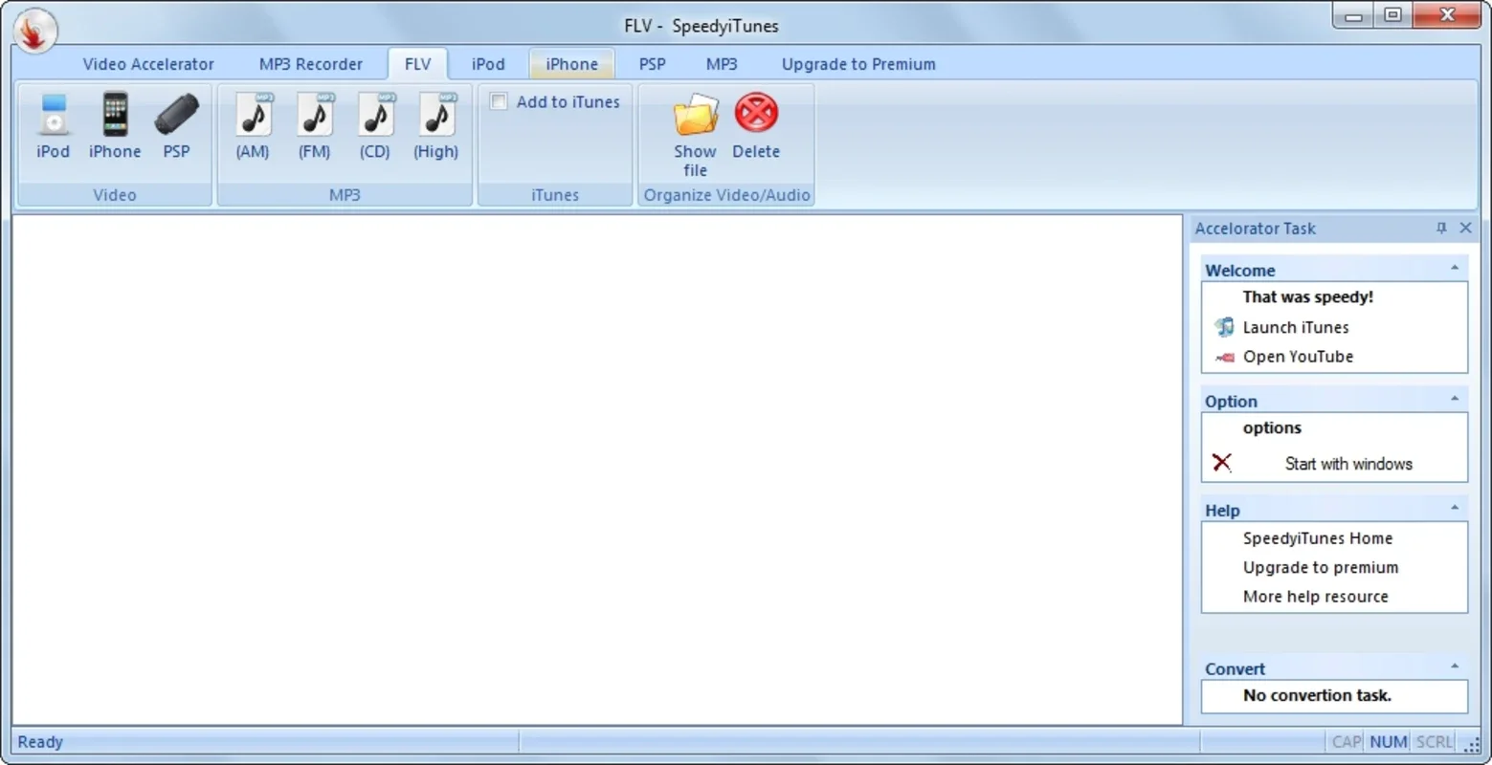
Task: Click Open YouTube link
Action: pos(1298,357)
